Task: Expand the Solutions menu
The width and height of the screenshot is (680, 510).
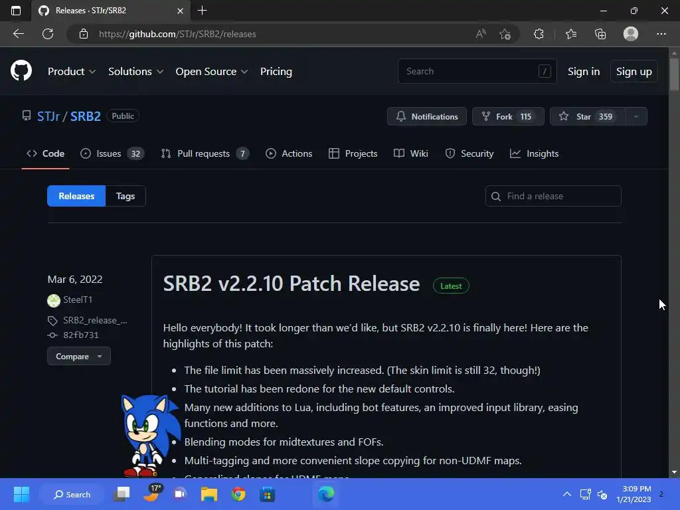Action: tap(135, 72)
